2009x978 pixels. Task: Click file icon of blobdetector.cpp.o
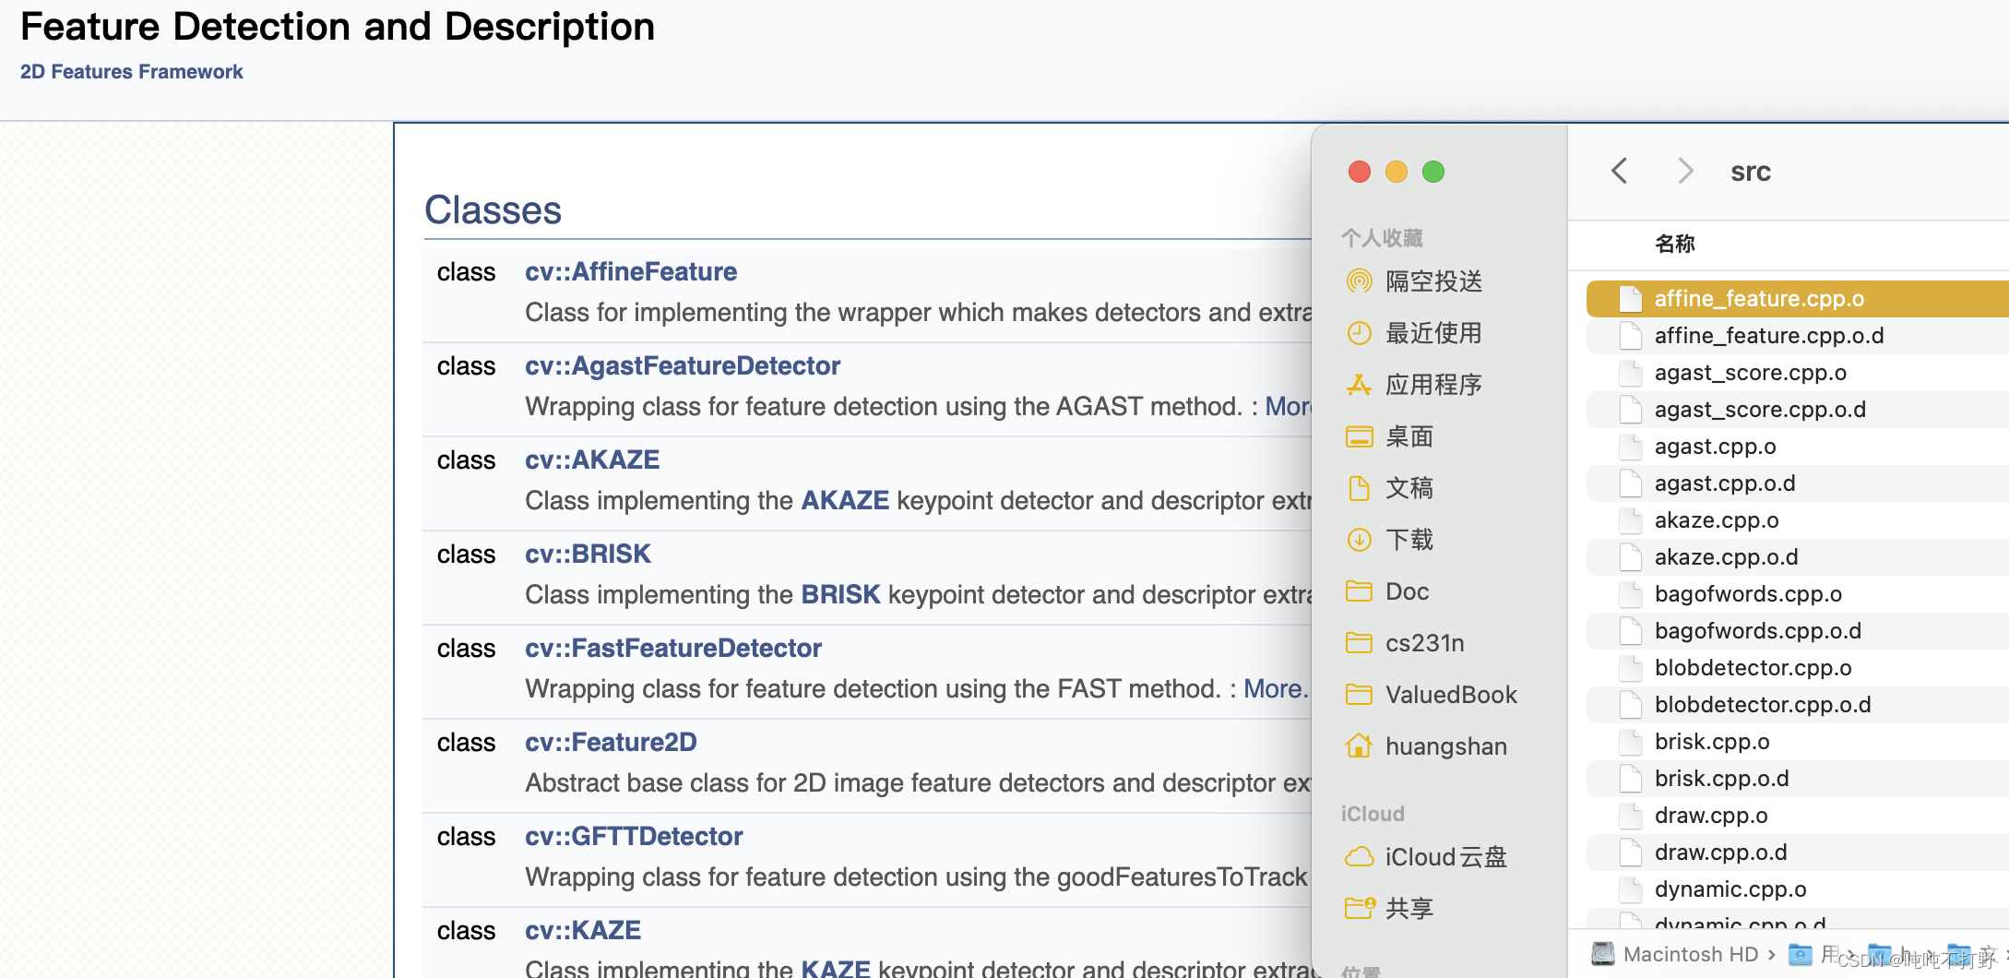pyautogui.click(x=1631, y=667)
